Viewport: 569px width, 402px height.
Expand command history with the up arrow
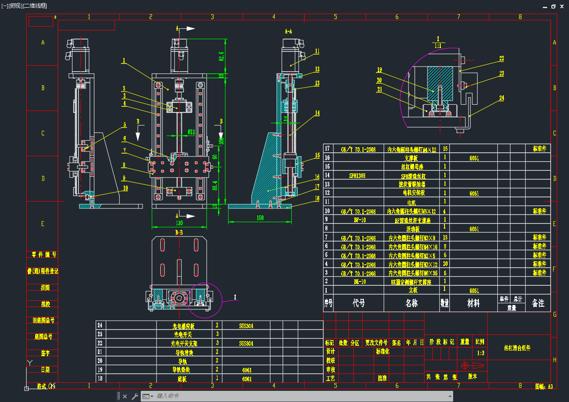(x=450, y=396)
